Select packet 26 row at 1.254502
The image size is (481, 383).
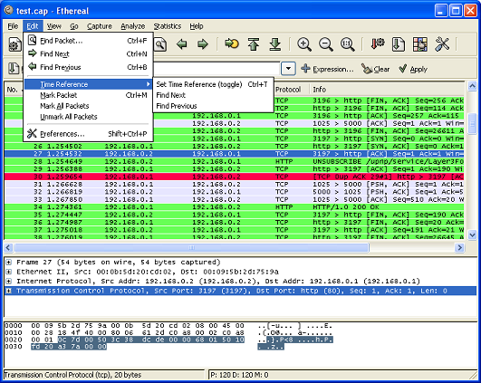coord(234,147)
